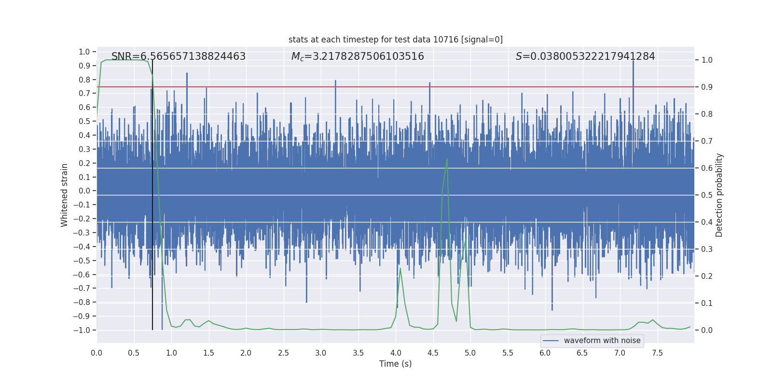Select the 0.4 tick on Whitened strain axis
Screen dimensions: 772x386
click(84, 135)
